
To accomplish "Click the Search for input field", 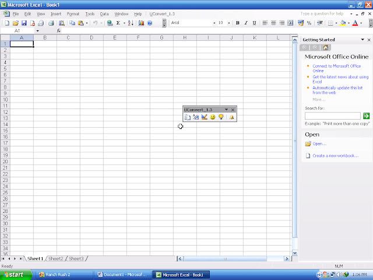I will [x=333, y=116].
